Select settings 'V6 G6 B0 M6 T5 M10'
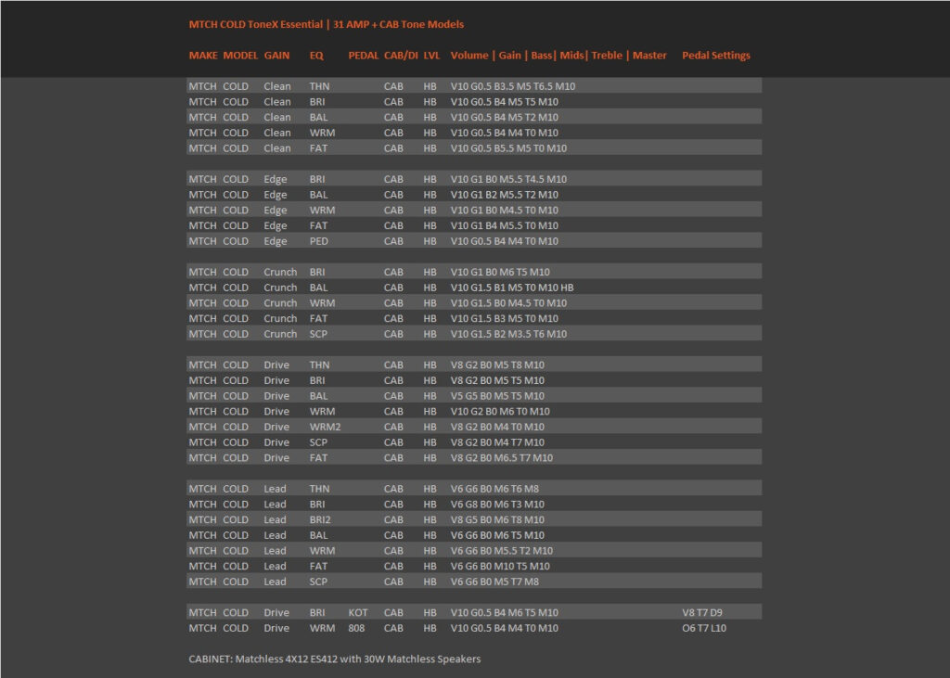 pos(497,535)
